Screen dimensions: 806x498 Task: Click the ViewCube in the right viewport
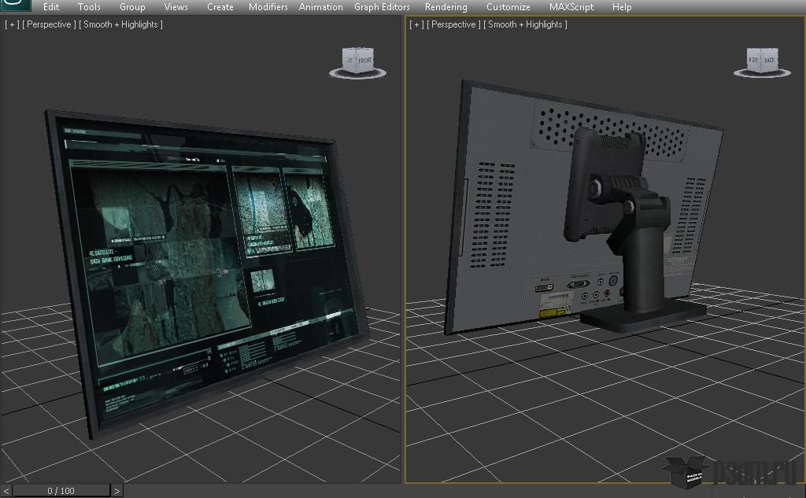tap(762, 62)
